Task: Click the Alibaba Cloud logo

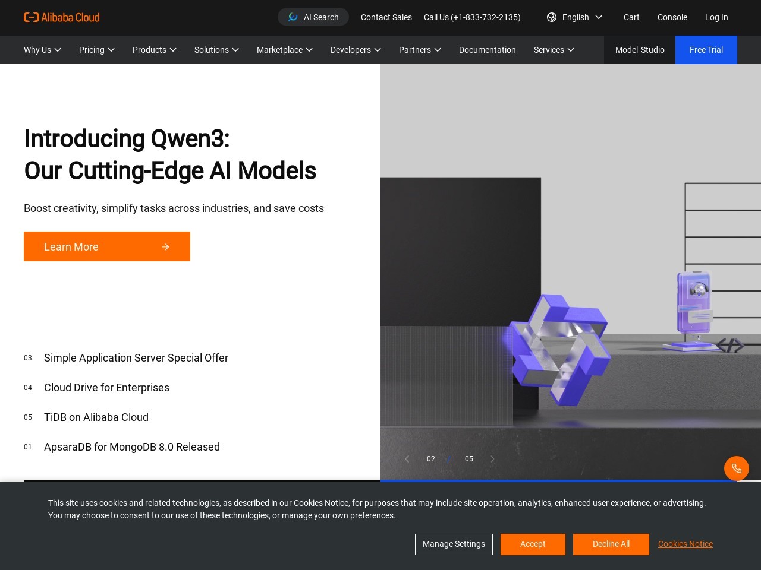Action: click(x=62, y=17)
